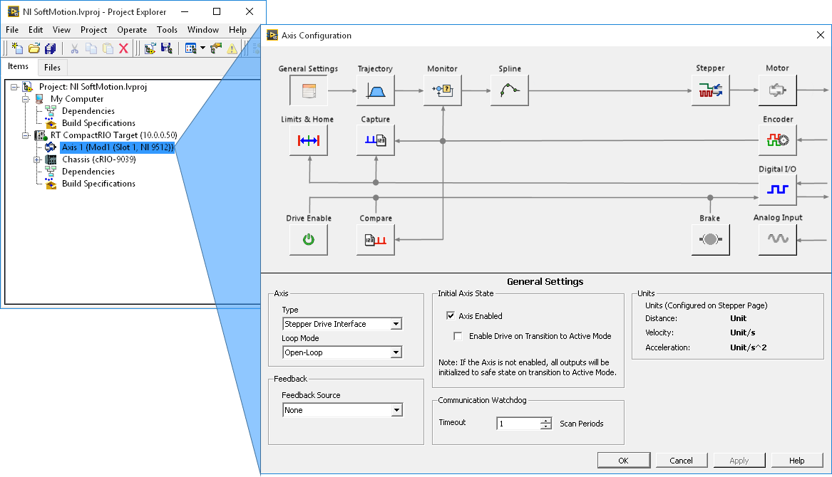Click the Limits & Home icon
This screenshot has width=832, height=477.
[x=308, y=140]
